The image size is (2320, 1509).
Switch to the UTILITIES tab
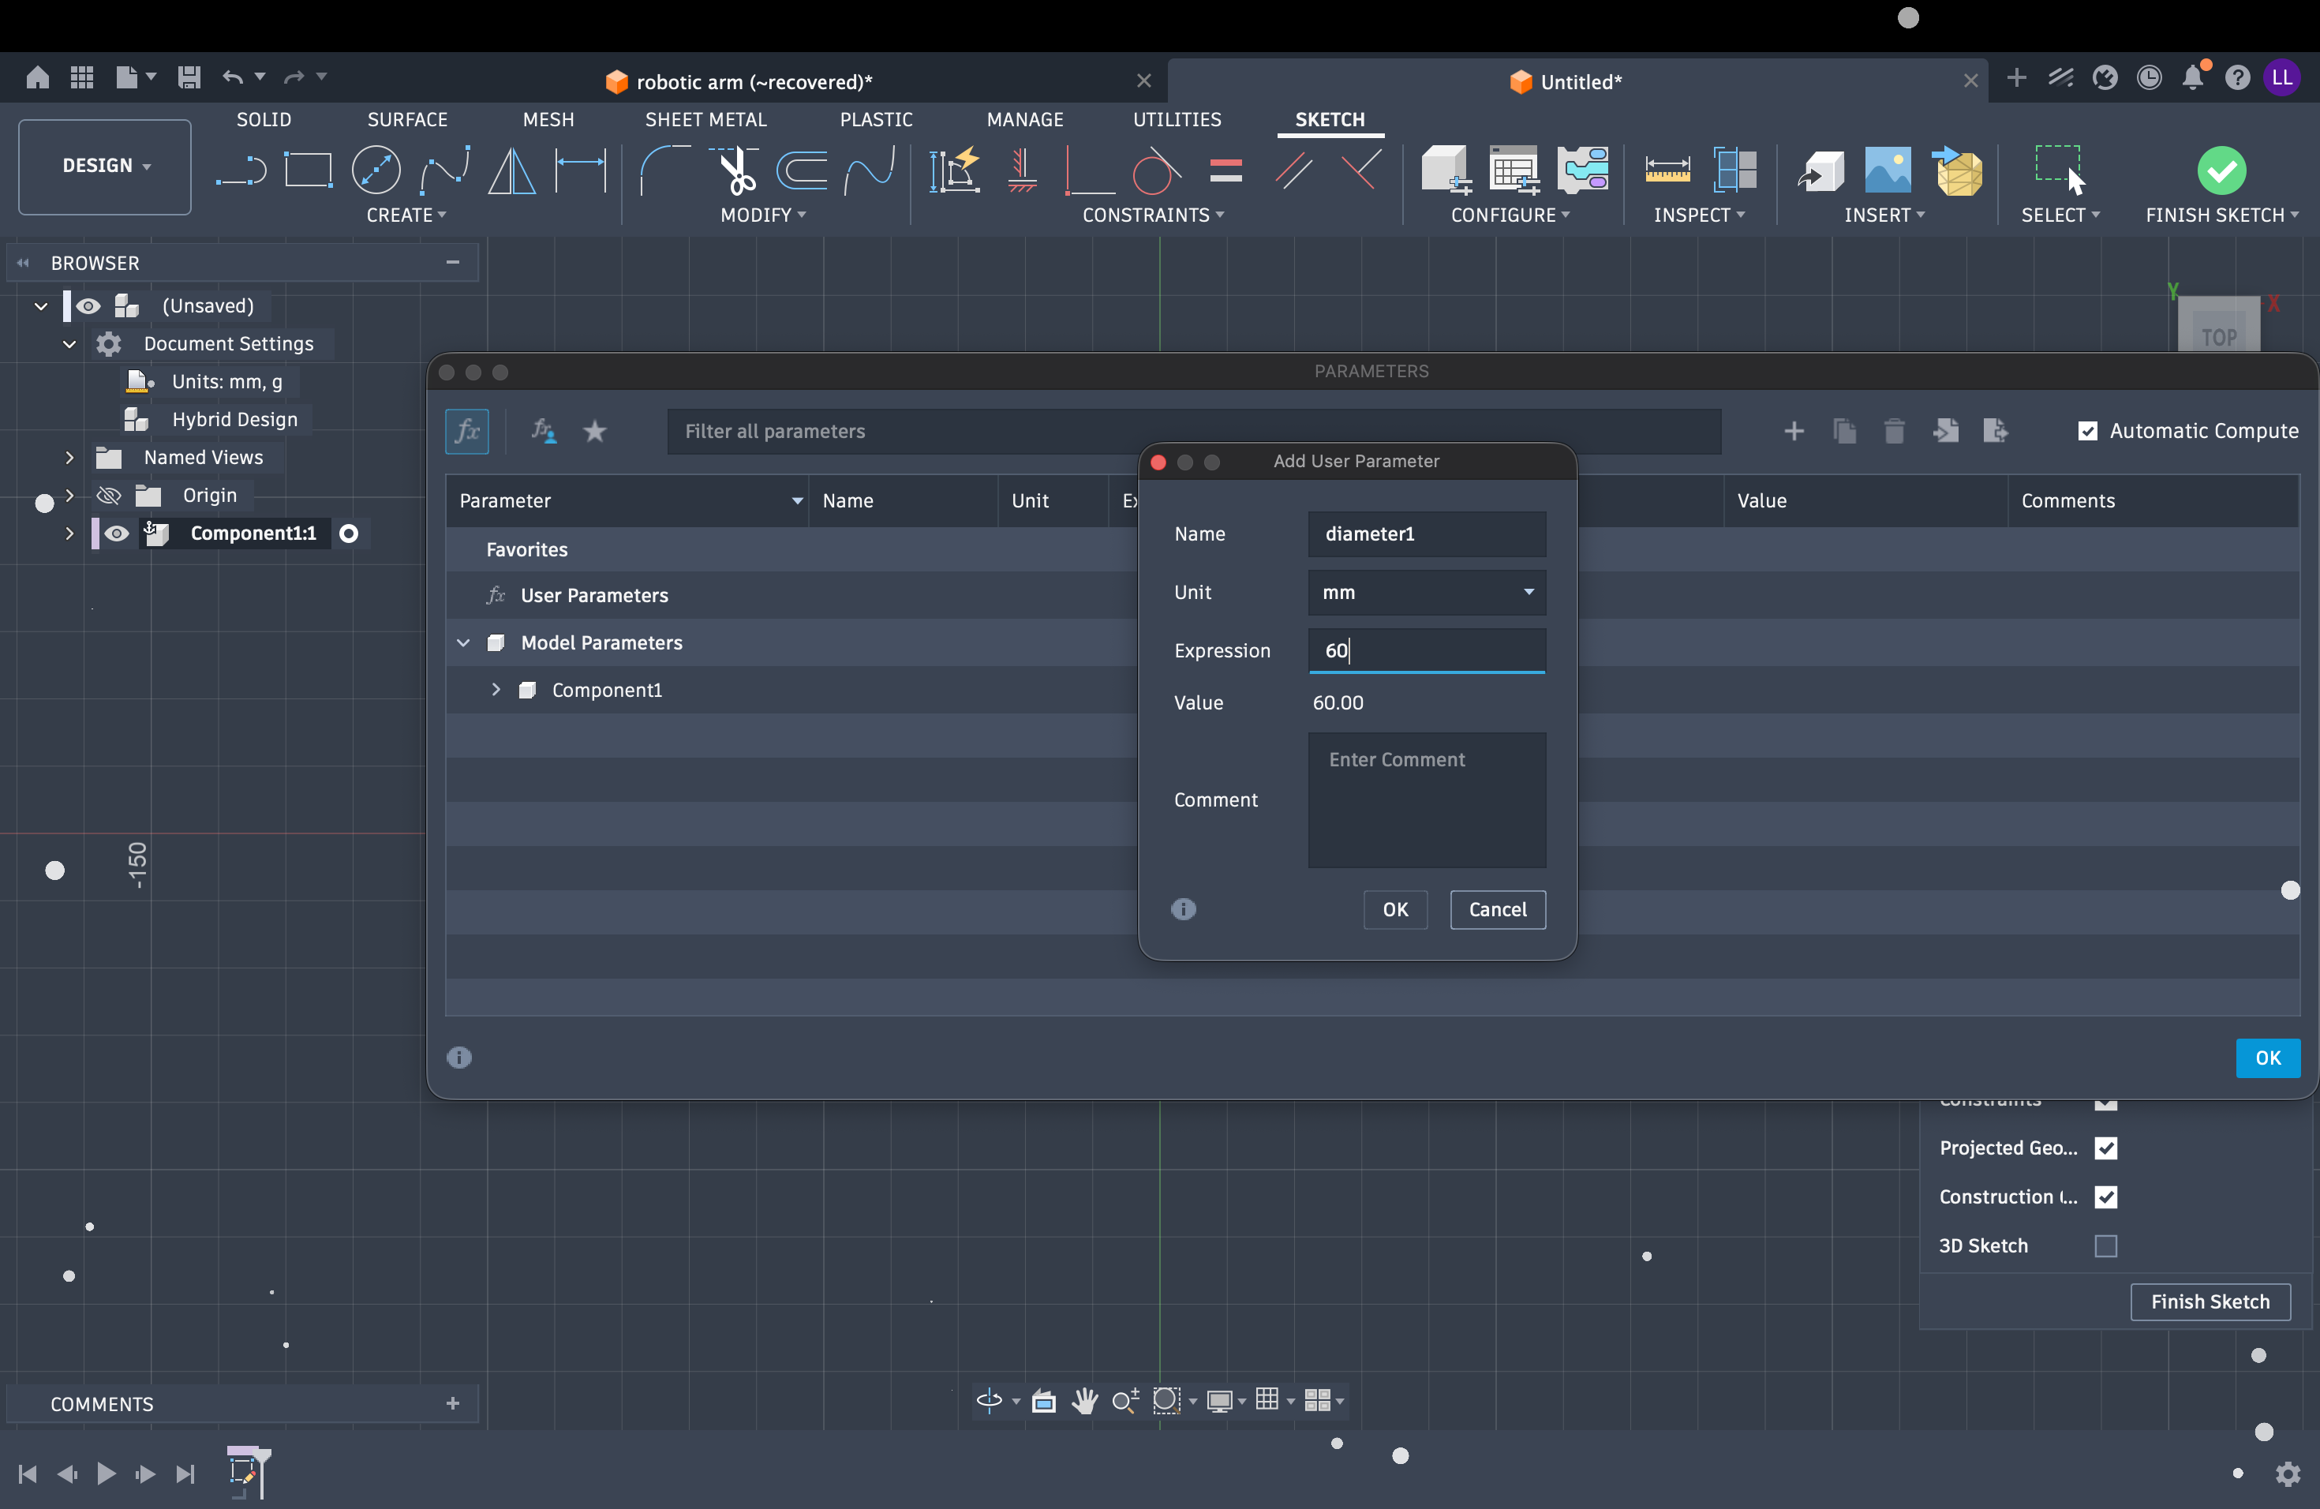1177,120
